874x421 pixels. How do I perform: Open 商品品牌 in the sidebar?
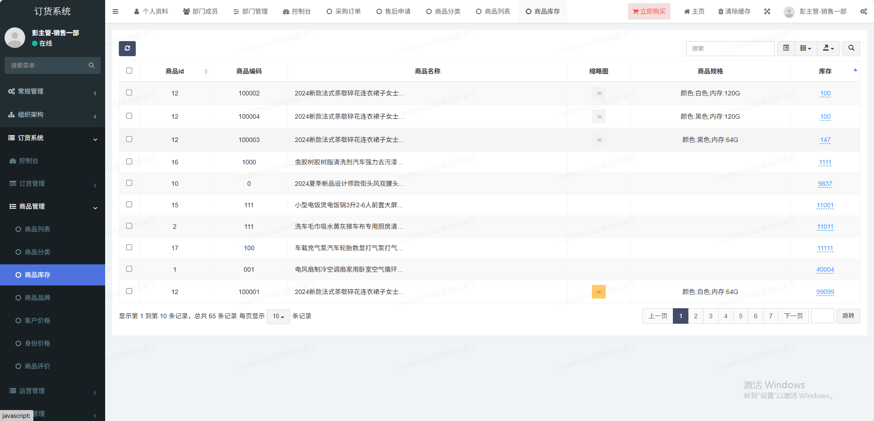click(37, 298)
